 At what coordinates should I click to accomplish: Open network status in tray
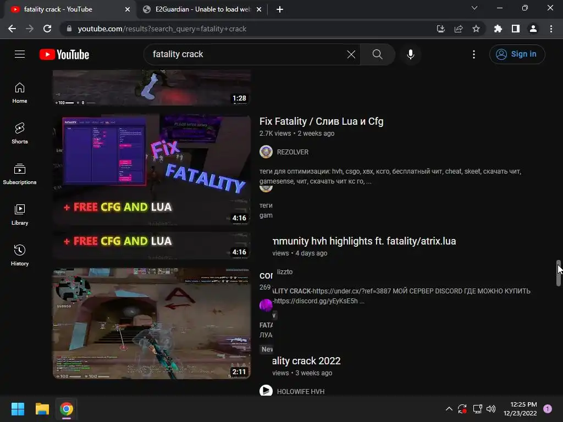click(477, 409)
